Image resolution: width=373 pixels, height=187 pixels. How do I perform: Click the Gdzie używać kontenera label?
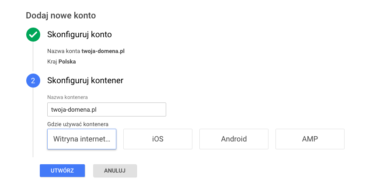point(77,124)
